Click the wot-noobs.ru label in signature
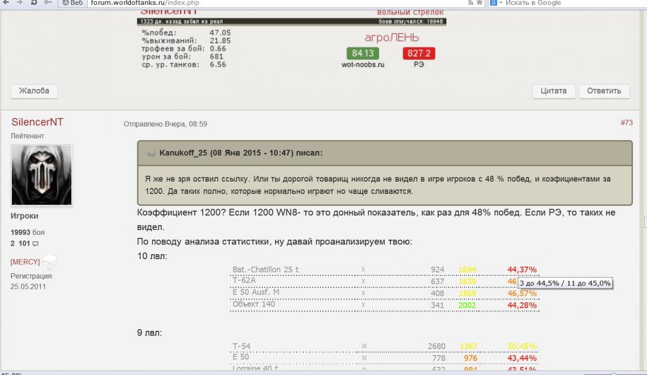Viewport: 647px width, 375px height. point(363,65)
